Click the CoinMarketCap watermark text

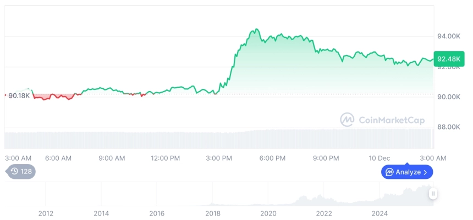click(x=391, y=120)
